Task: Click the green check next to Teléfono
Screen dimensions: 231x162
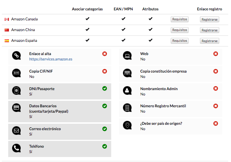Action: click(104, 146)
